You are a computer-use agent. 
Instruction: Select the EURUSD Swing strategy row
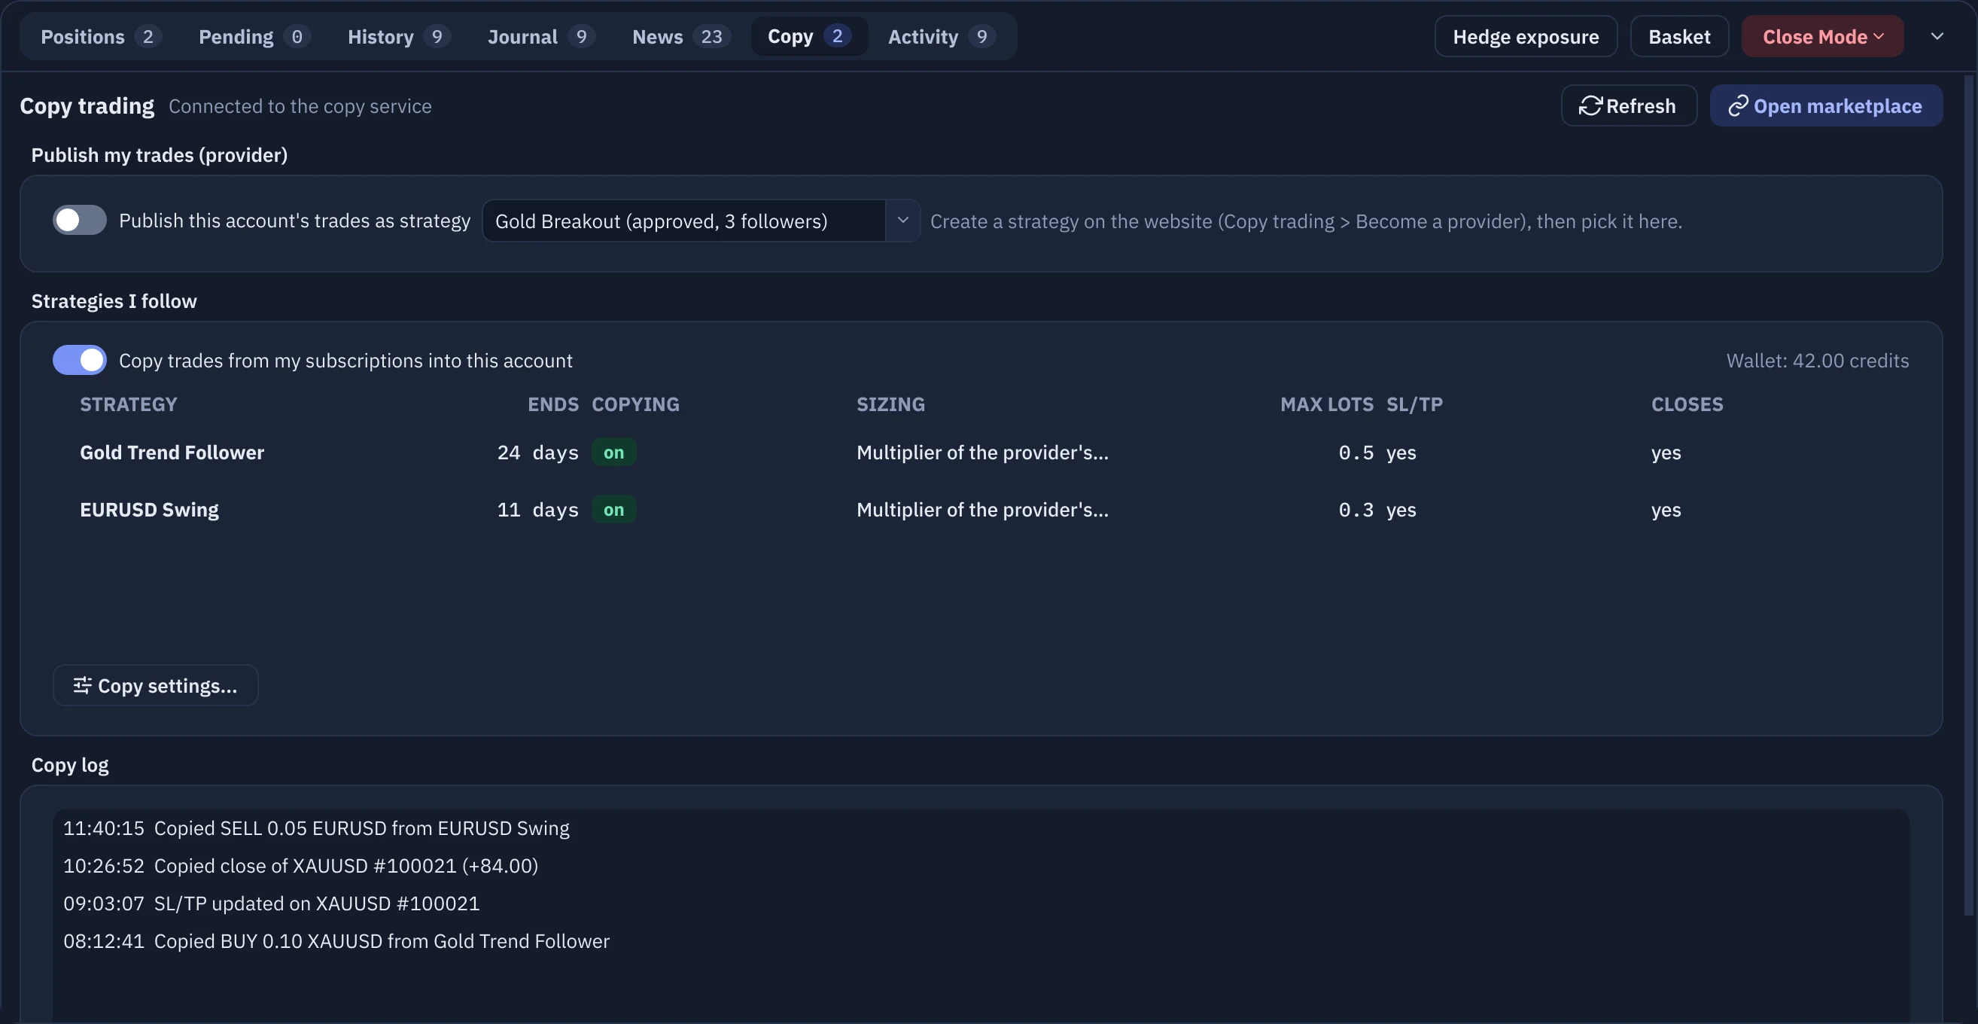pos(981,509)
